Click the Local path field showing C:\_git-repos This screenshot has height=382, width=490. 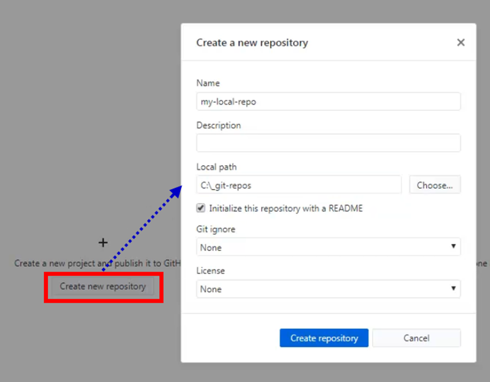pyautogui.click(x=299, y=185)
